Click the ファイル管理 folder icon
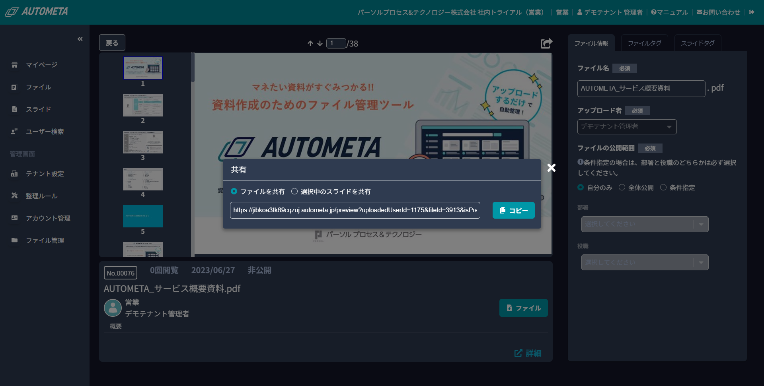764x386 pixels. pos(14,240)
